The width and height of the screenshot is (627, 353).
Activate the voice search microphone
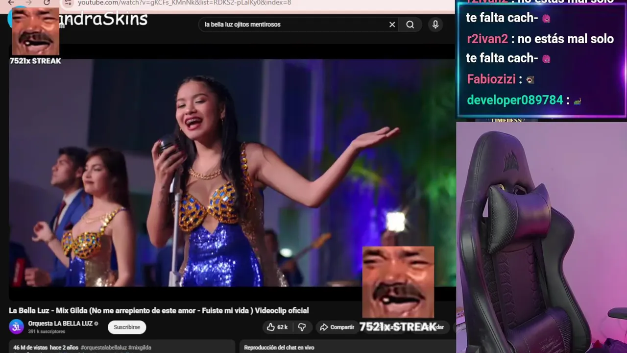435,25
